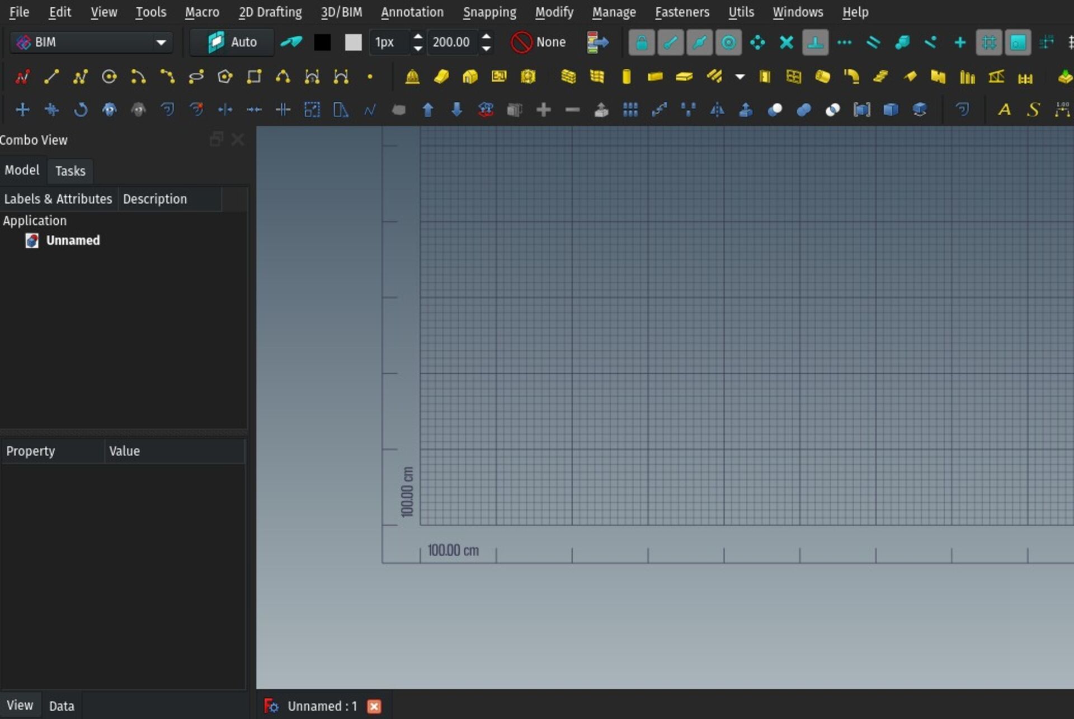Toggle snap to Parallel
This screenshot has width=1074, height=719.
click(x=873, y=42)
